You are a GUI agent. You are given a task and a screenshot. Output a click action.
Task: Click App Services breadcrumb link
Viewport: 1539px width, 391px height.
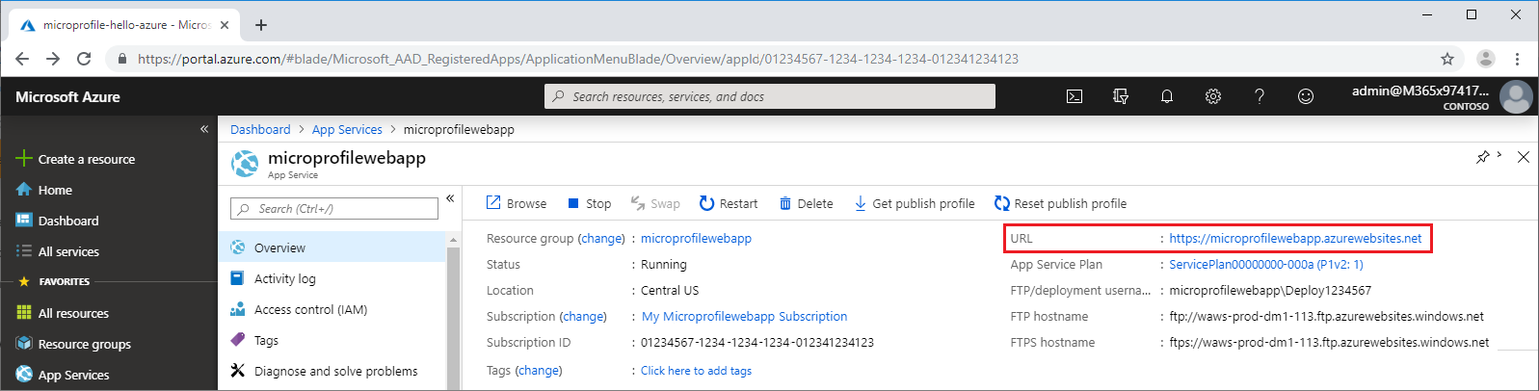[x=347, y=129]
